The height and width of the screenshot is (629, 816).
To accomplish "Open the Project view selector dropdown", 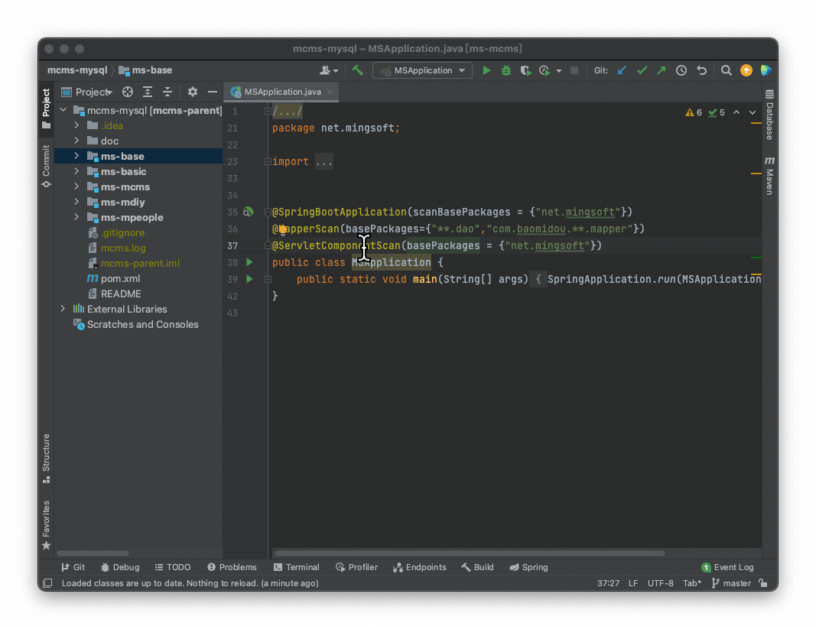I will click(87, 92).
